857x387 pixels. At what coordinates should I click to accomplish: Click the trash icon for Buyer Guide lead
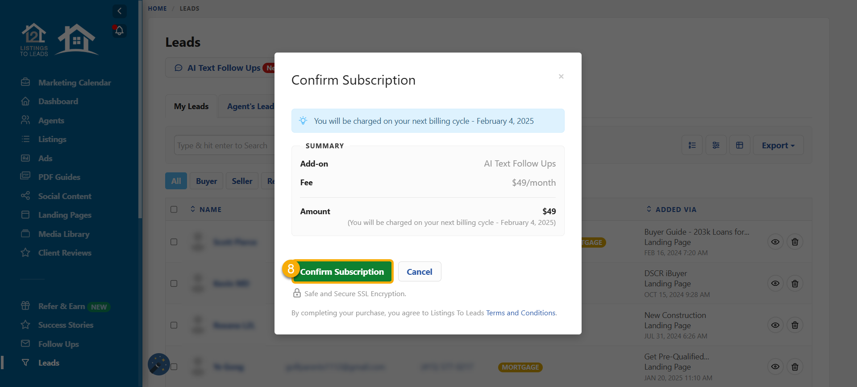tap(795, 242)
